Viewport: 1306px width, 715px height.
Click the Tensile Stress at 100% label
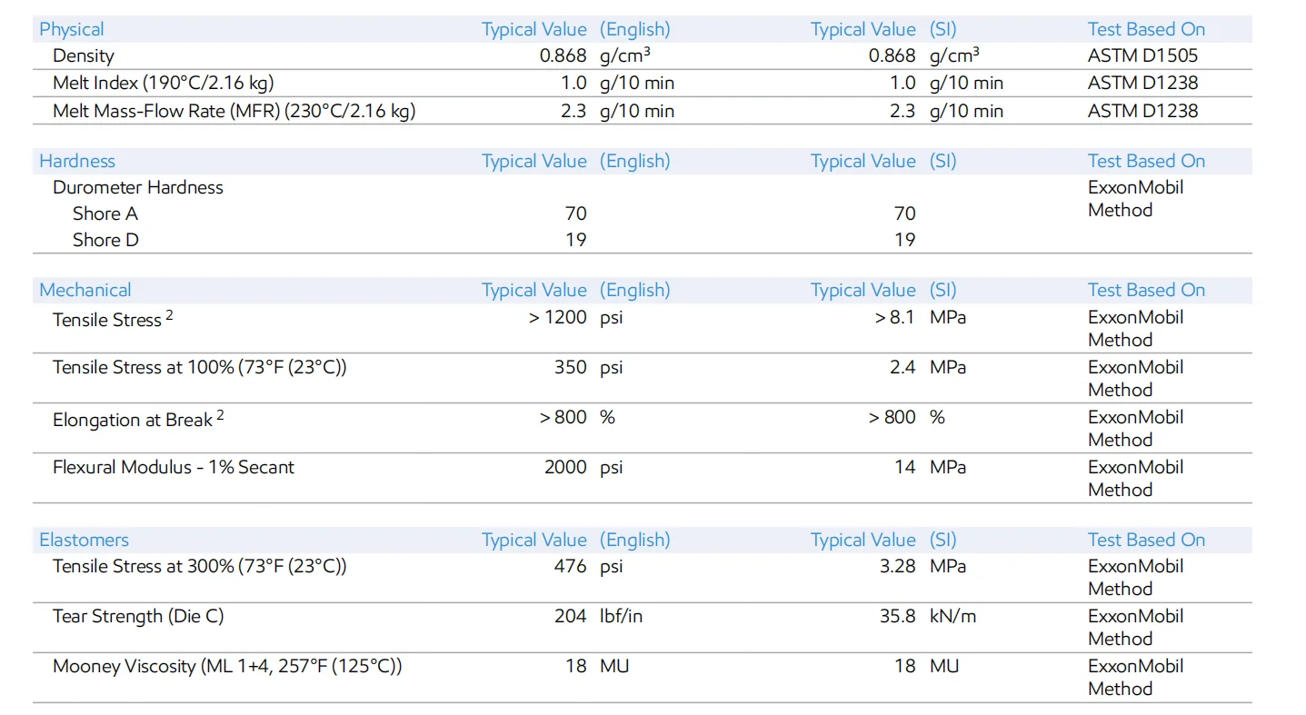199,367
